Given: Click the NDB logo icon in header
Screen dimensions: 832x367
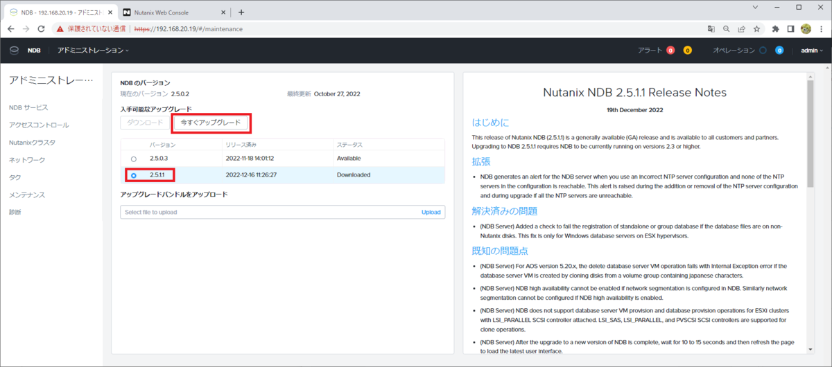Looking at the screenshot, I should [14, 50].
